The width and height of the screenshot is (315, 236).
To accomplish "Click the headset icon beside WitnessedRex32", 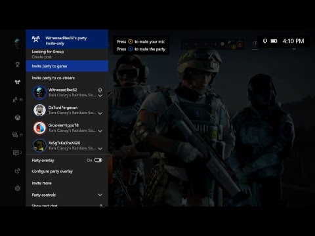I will click(100, 90).
